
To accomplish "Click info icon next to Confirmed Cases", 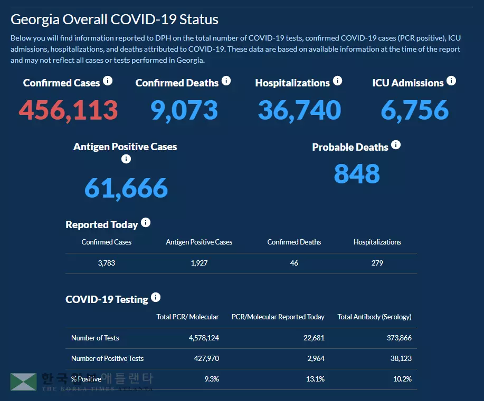I will [x=108, y=81].
